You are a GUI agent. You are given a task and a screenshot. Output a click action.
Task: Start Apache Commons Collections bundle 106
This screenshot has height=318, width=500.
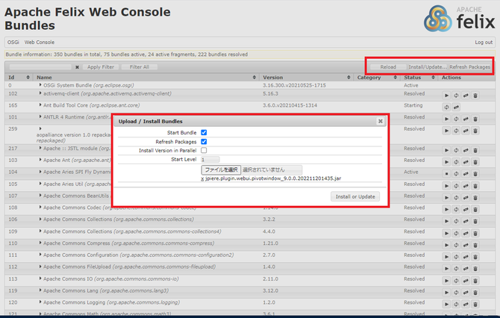click(446, 222)
